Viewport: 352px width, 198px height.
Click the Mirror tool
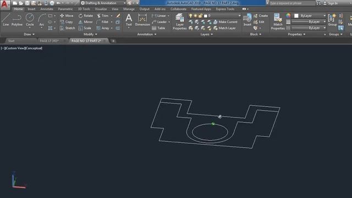pos(86,22)
